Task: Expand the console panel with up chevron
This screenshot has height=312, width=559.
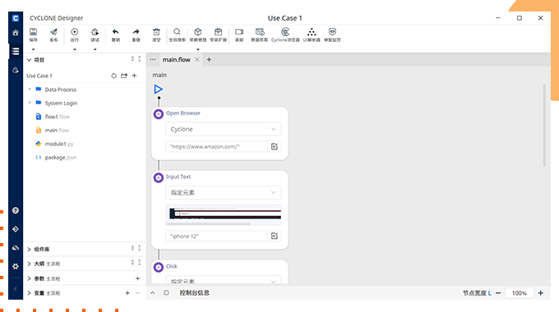Action: [x=153, y=293]
